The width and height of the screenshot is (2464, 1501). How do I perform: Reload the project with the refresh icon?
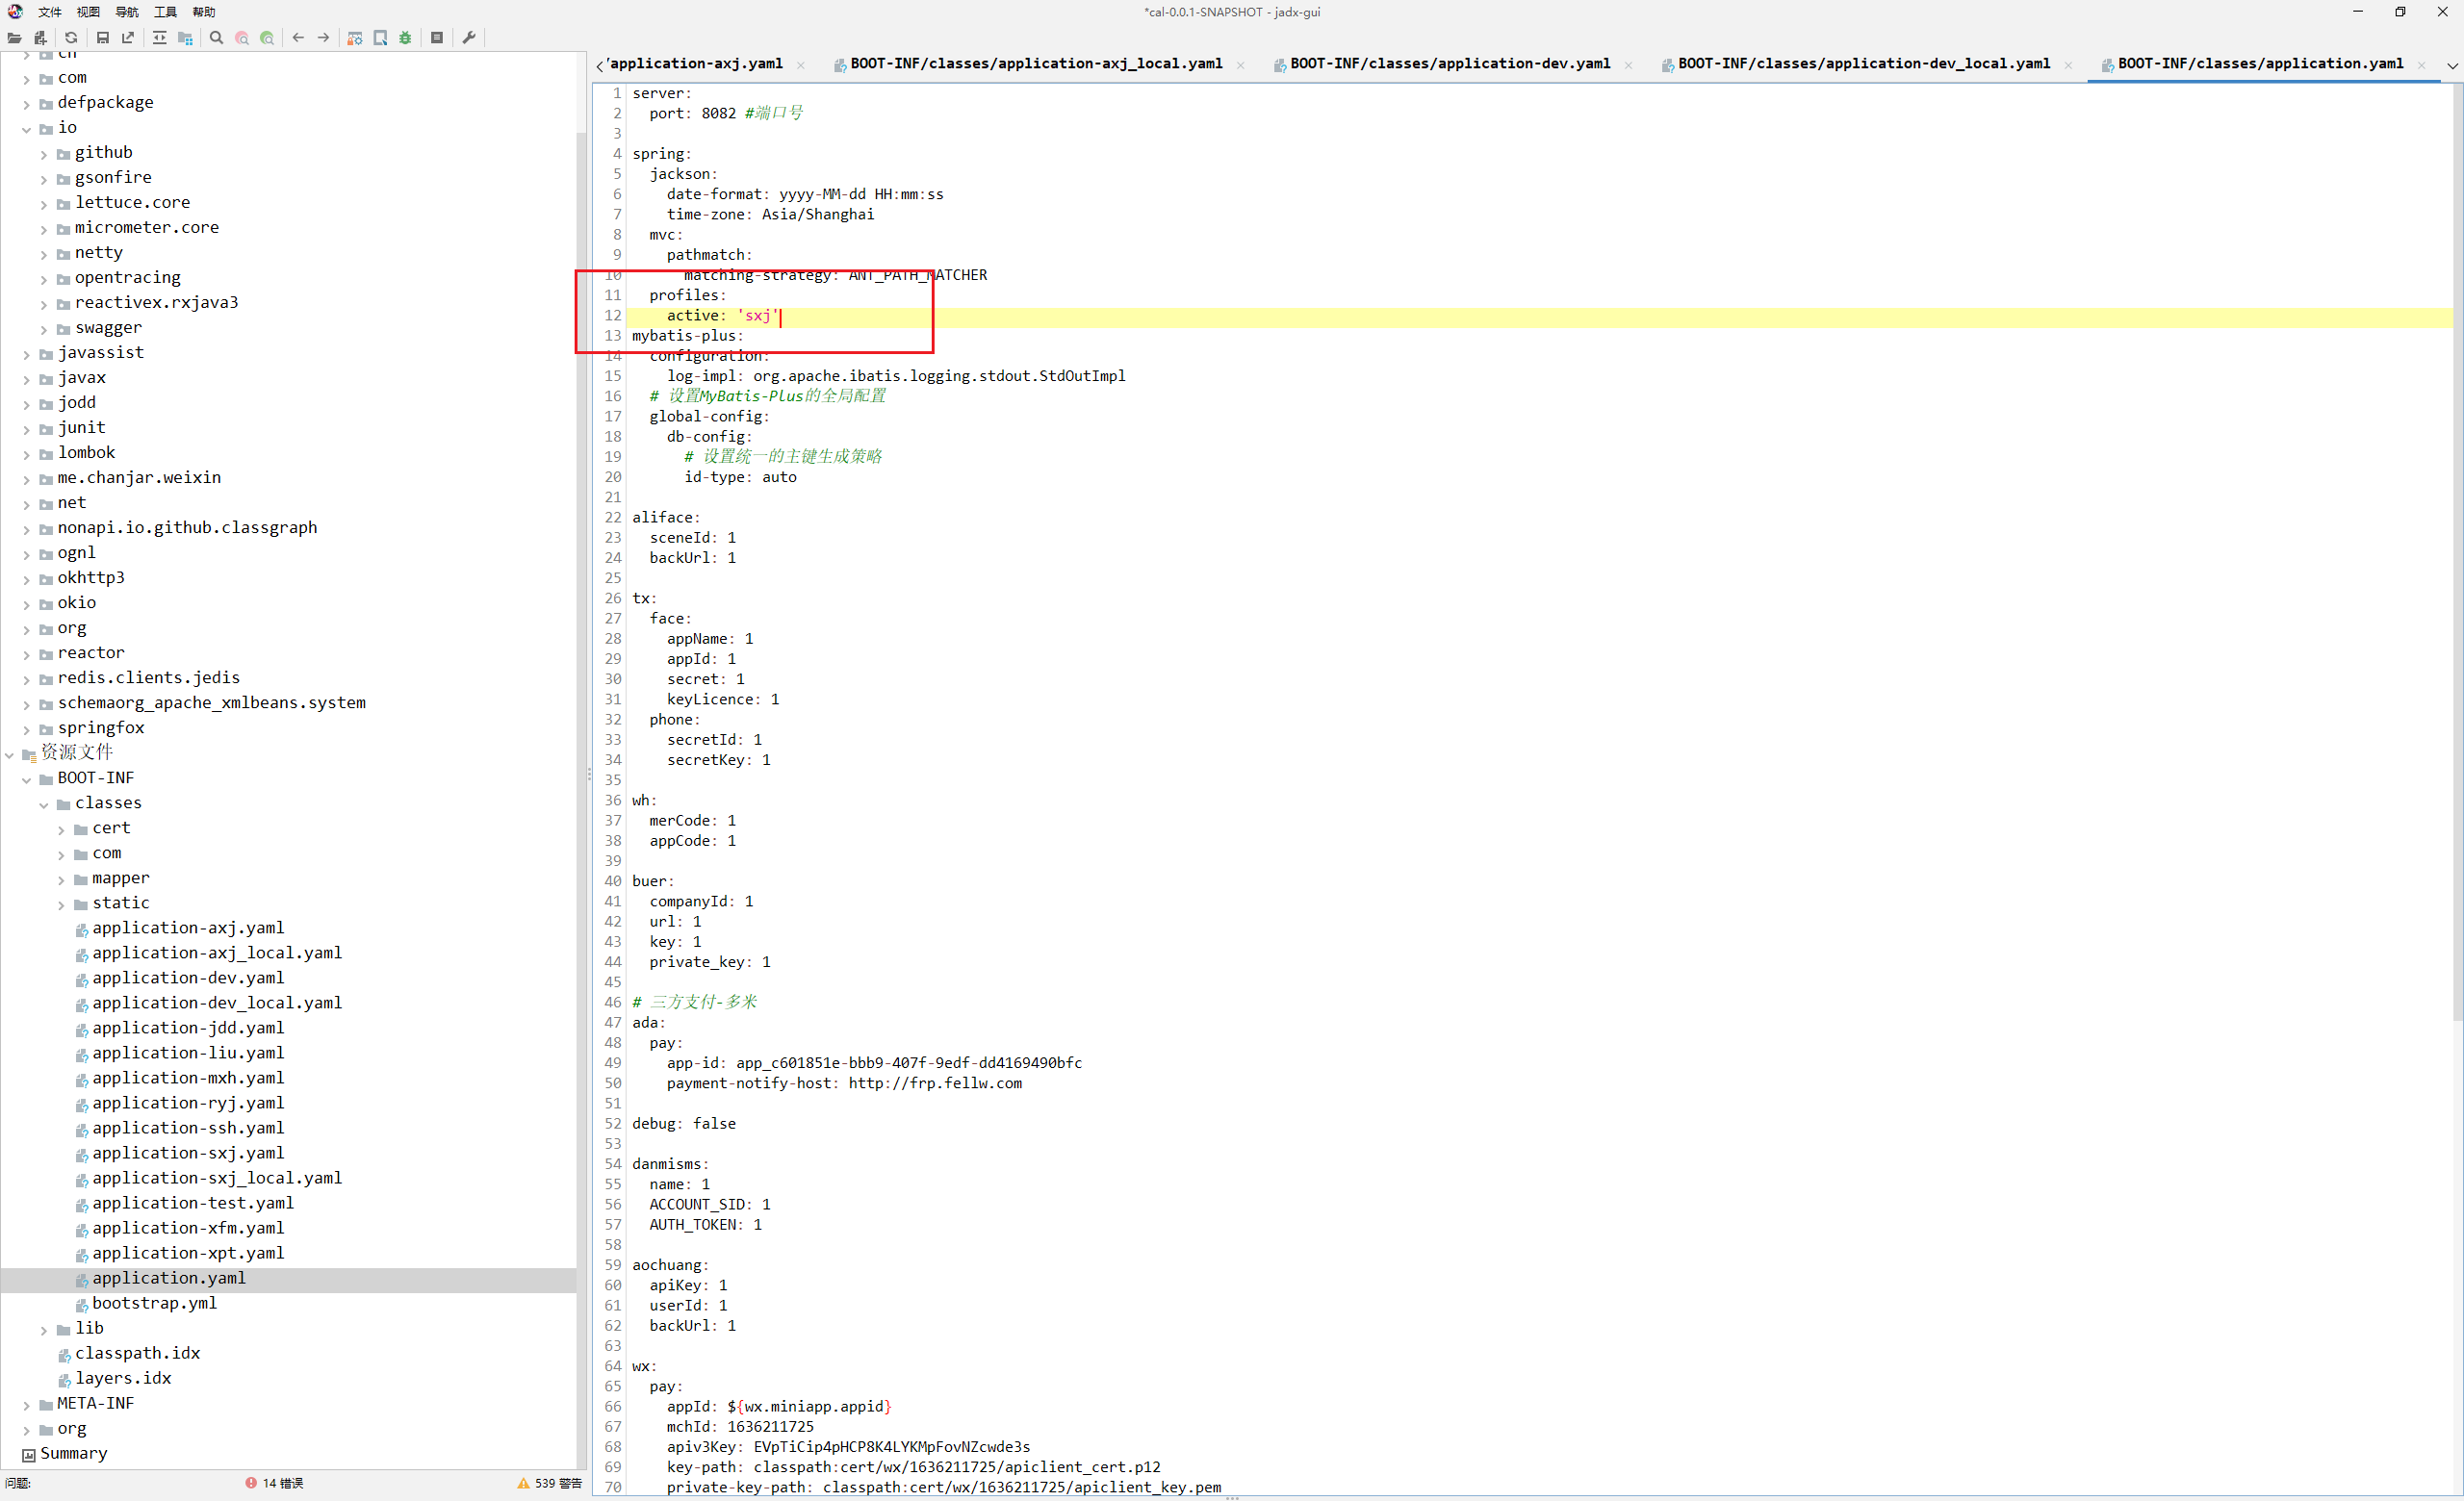click(x=71, y=38)
